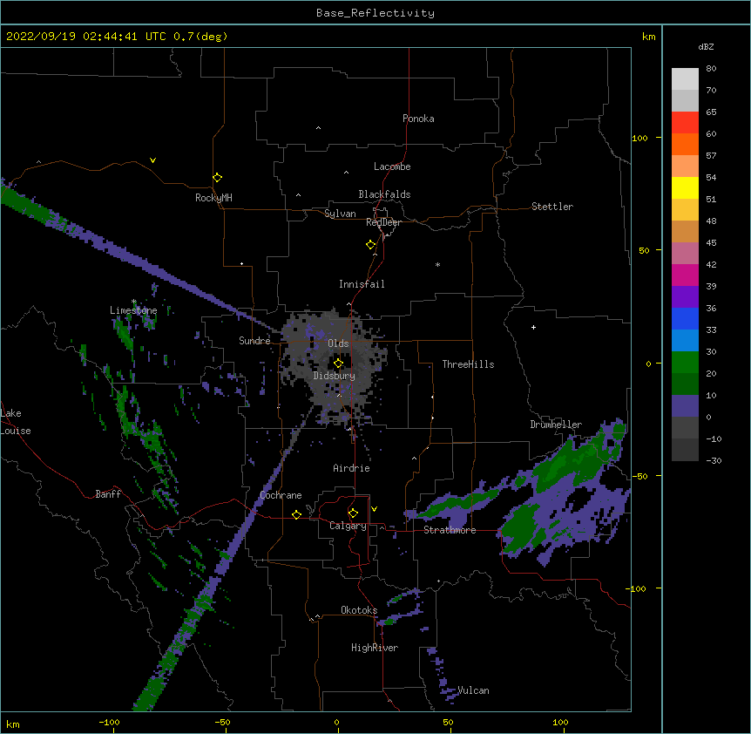Click the white caret marker southwest of Ponoka
The height and width of the screenshot is (734, 751).
click(318, 128)
